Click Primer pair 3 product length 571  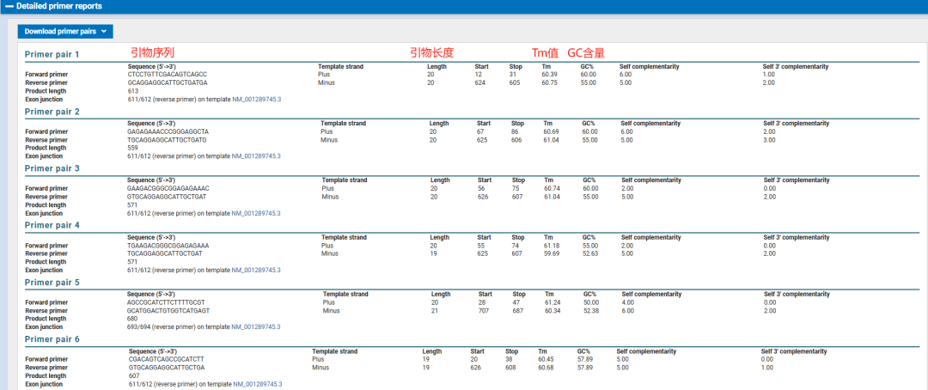[x=132, y=204]
